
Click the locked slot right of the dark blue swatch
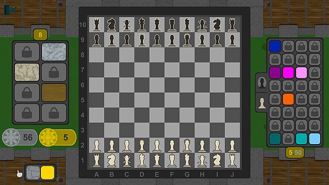(x=288, y=46)
